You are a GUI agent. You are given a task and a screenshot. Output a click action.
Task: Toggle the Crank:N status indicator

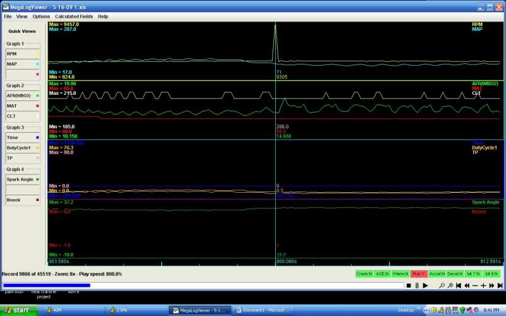click(x=364, y=274)
